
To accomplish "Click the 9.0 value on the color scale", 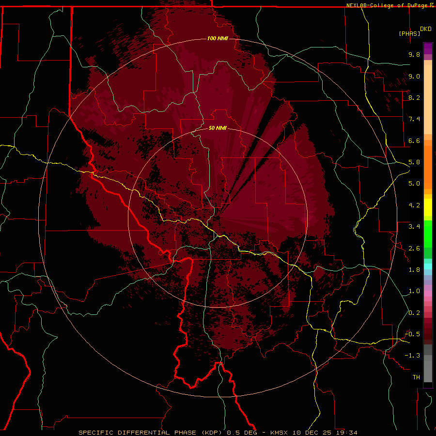I will point(414,76).
